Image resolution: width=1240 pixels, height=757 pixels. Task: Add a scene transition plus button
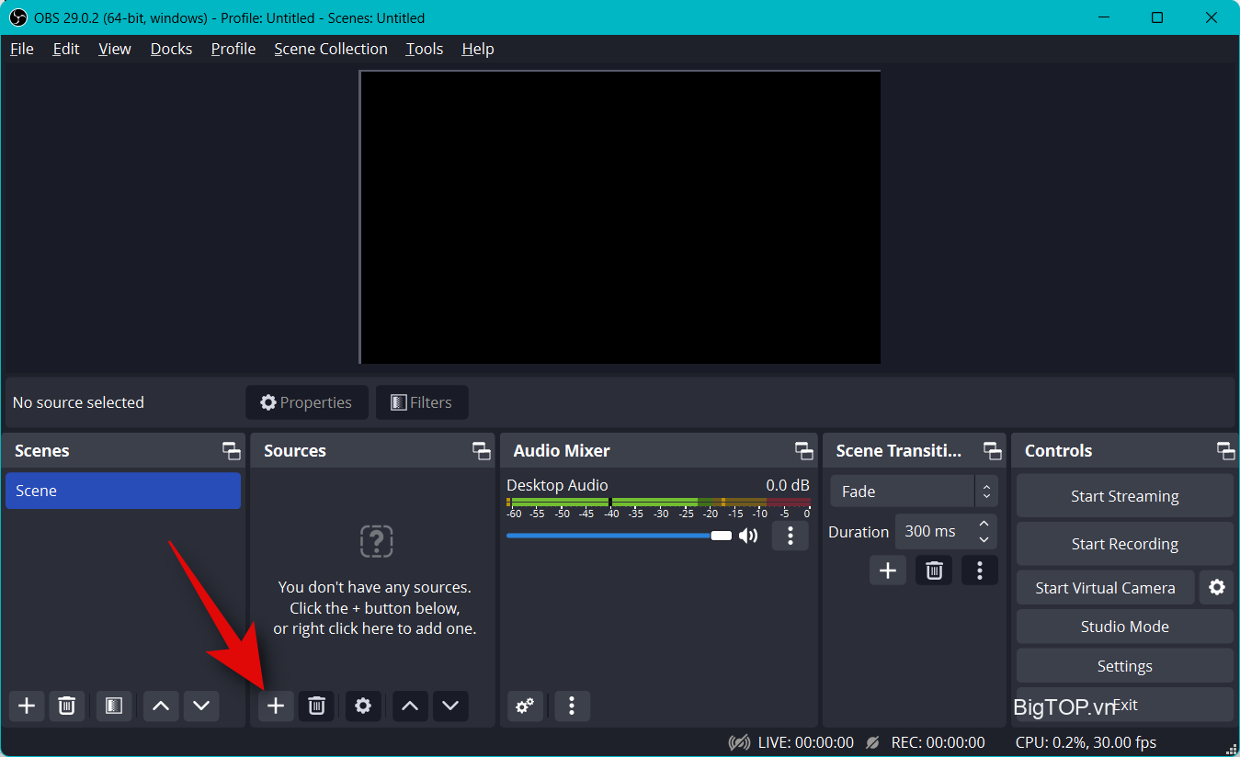888,571
